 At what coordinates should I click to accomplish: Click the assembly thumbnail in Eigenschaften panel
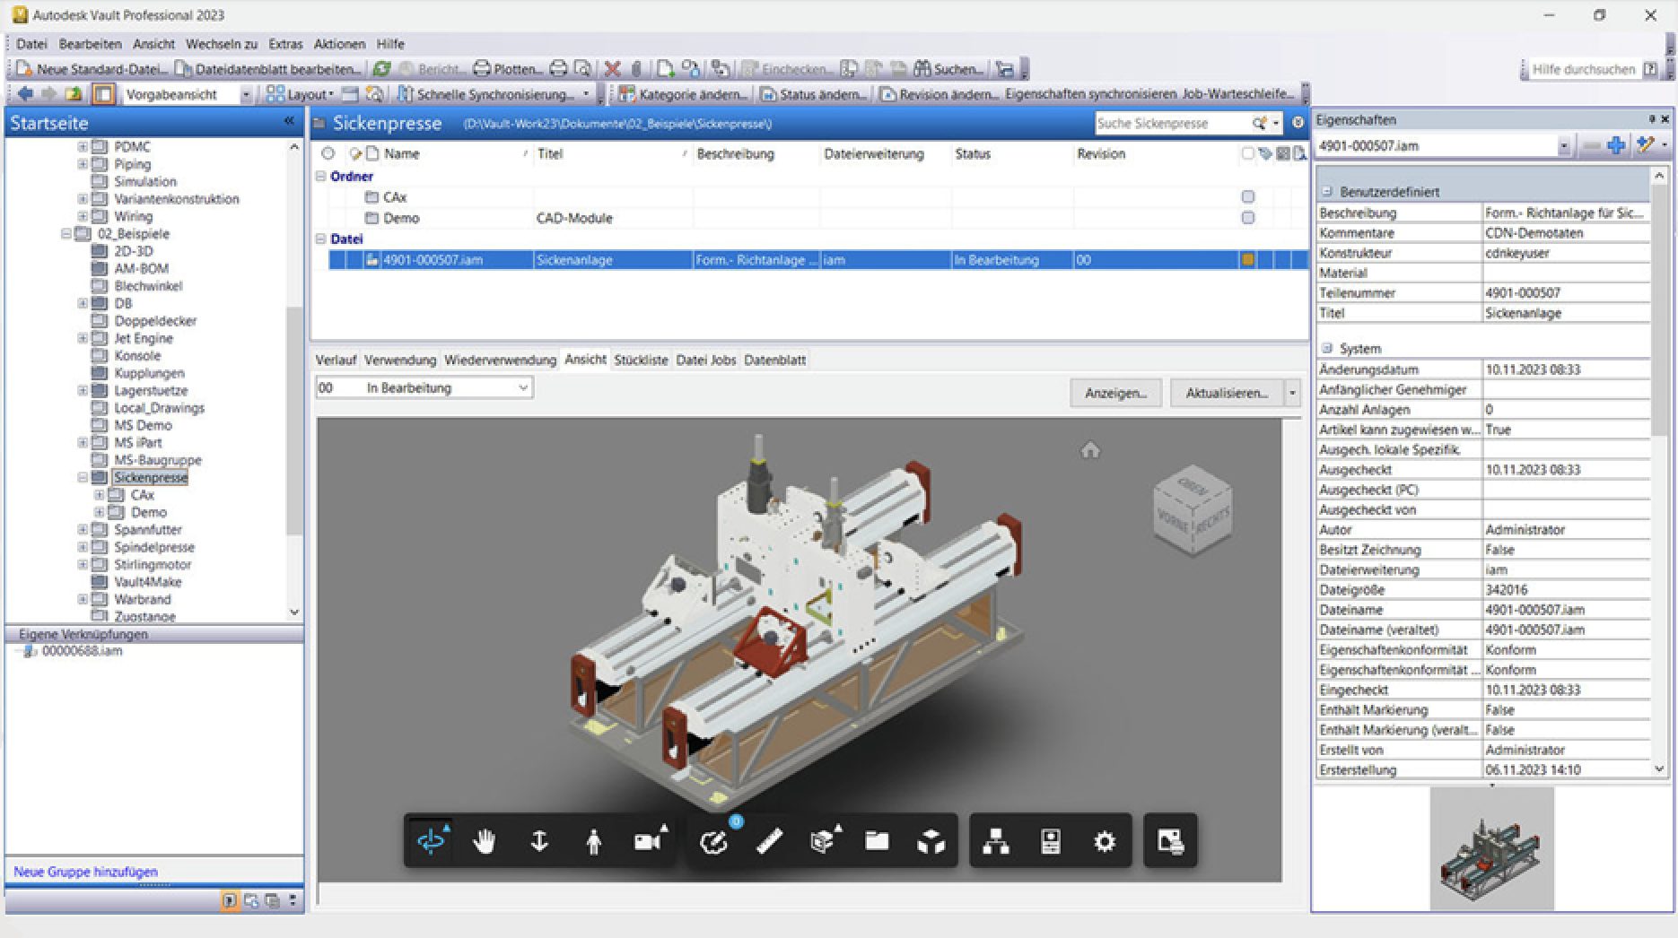[x=1491, y=848]
